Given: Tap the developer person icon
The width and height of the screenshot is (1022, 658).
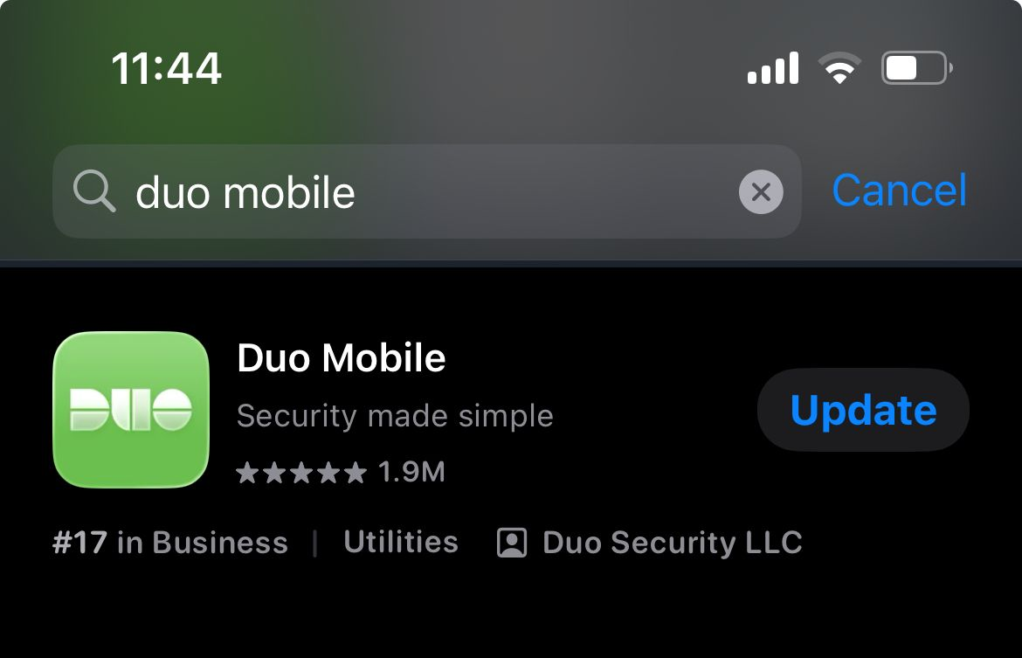Looking at the screenshot, I should pyautogui.click(x=512, y=543).
